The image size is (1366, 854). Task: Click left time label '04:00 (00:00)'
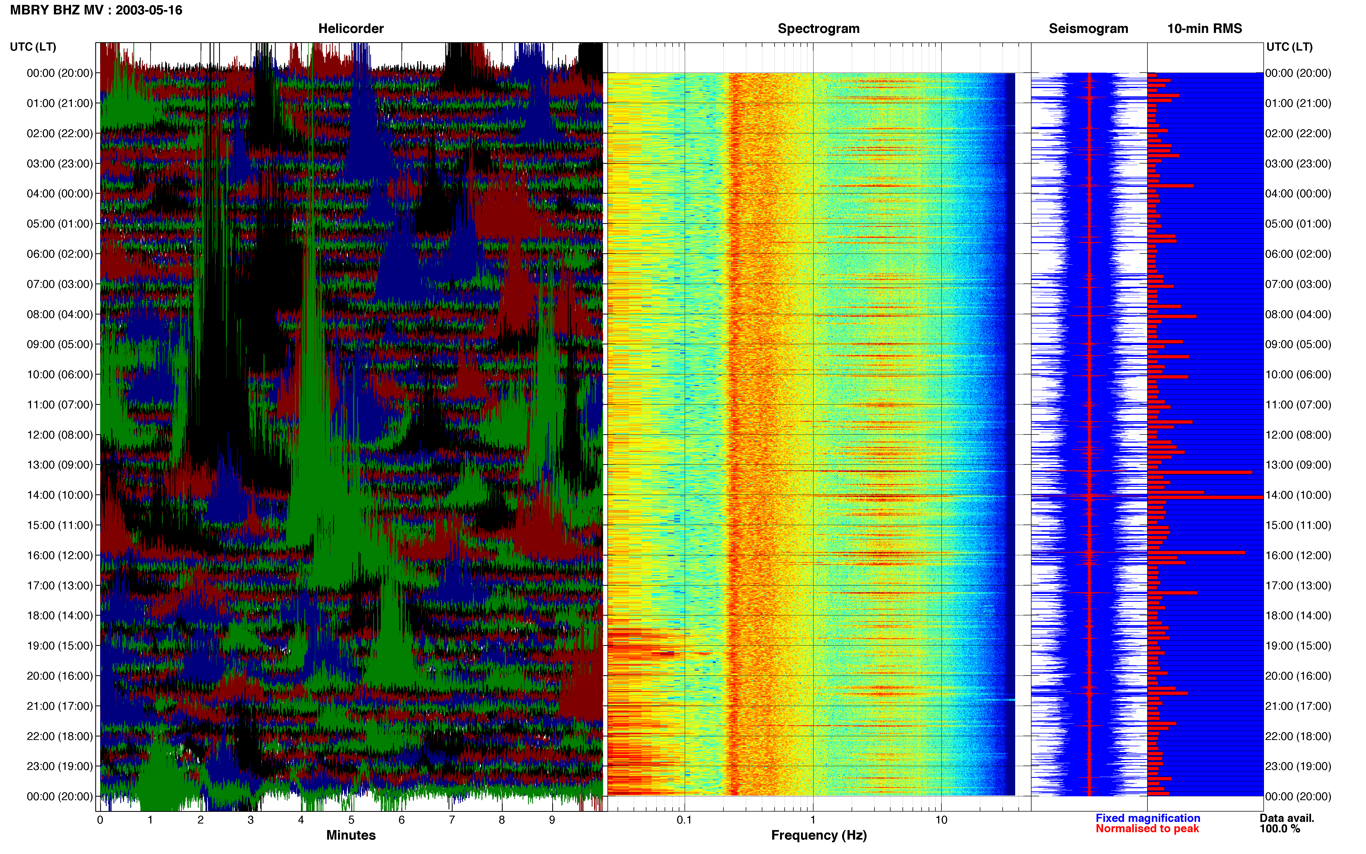click(60, 194)
